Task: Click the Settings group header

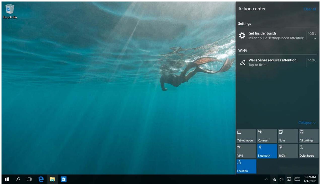Action: click(x=245, y=24)
